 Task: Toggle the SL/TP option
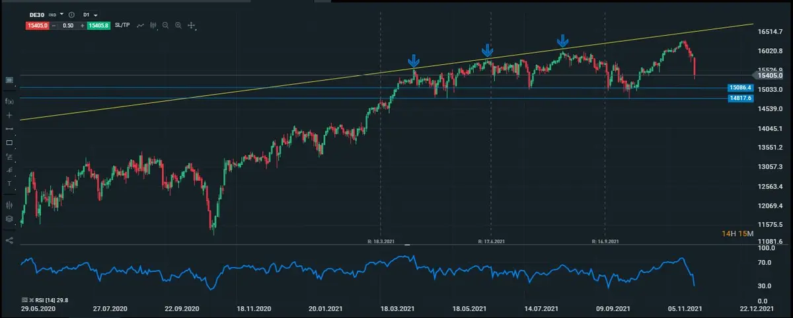pyautogui.click(x=124, y=26)
